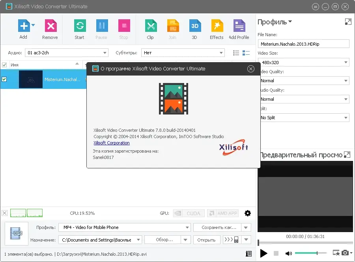Open the device transfer dropdown arrow
This screenshot has width=355, height=262.
(x=246, y=240)
